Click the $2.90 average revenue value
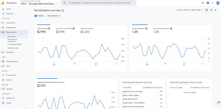The width and height of the screenshot is (221, 109). 41,86
